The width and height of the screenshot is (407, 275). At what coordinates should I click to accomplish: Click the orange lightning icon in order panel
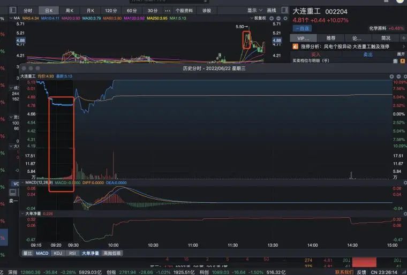coord(403,61)
